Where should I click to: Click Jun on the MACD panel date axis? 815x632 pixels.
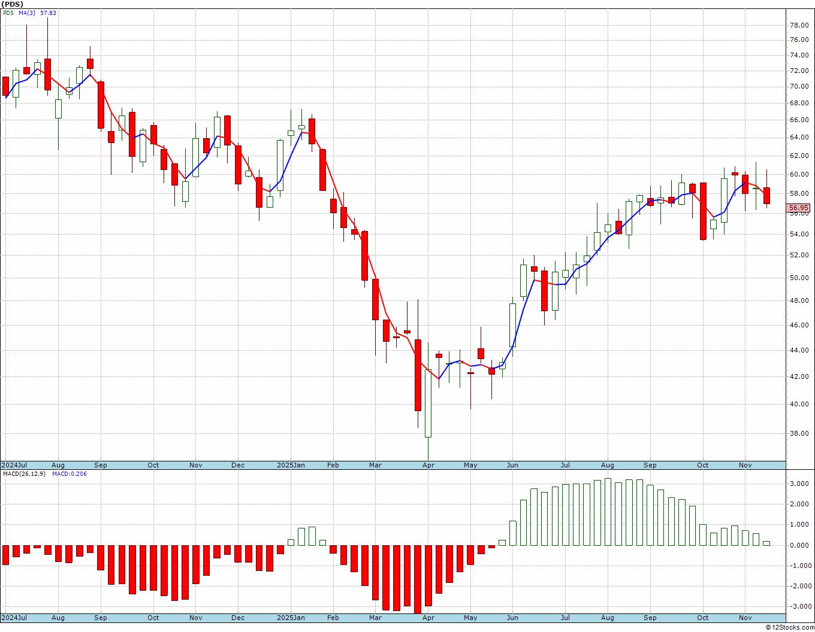click(512, 618)
